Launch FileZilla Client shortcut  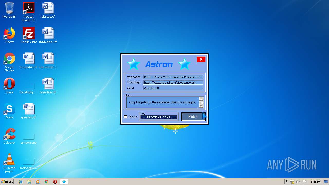tap(29, 35)
